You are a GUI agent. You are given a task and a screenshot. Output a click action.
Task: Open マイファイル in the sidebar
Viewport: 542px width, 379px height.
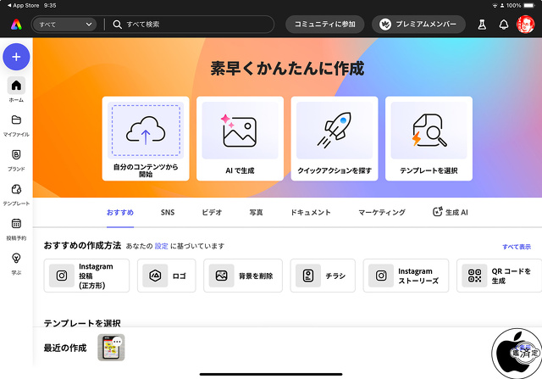(16, 125)
